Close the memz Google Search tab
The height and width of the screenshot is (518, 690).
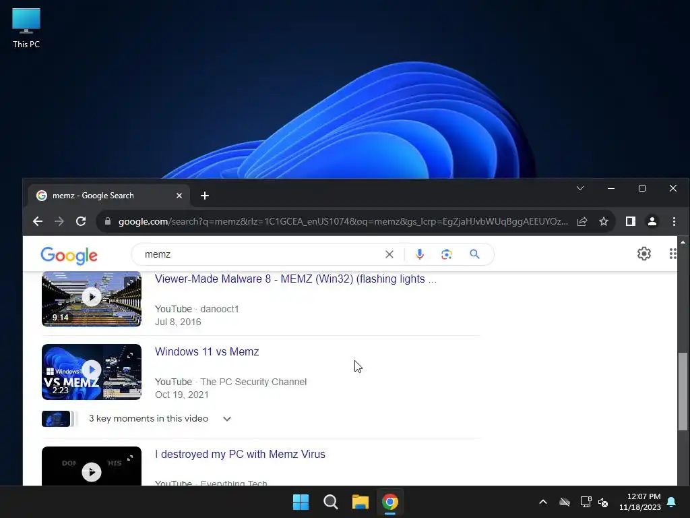click(179, 196)
